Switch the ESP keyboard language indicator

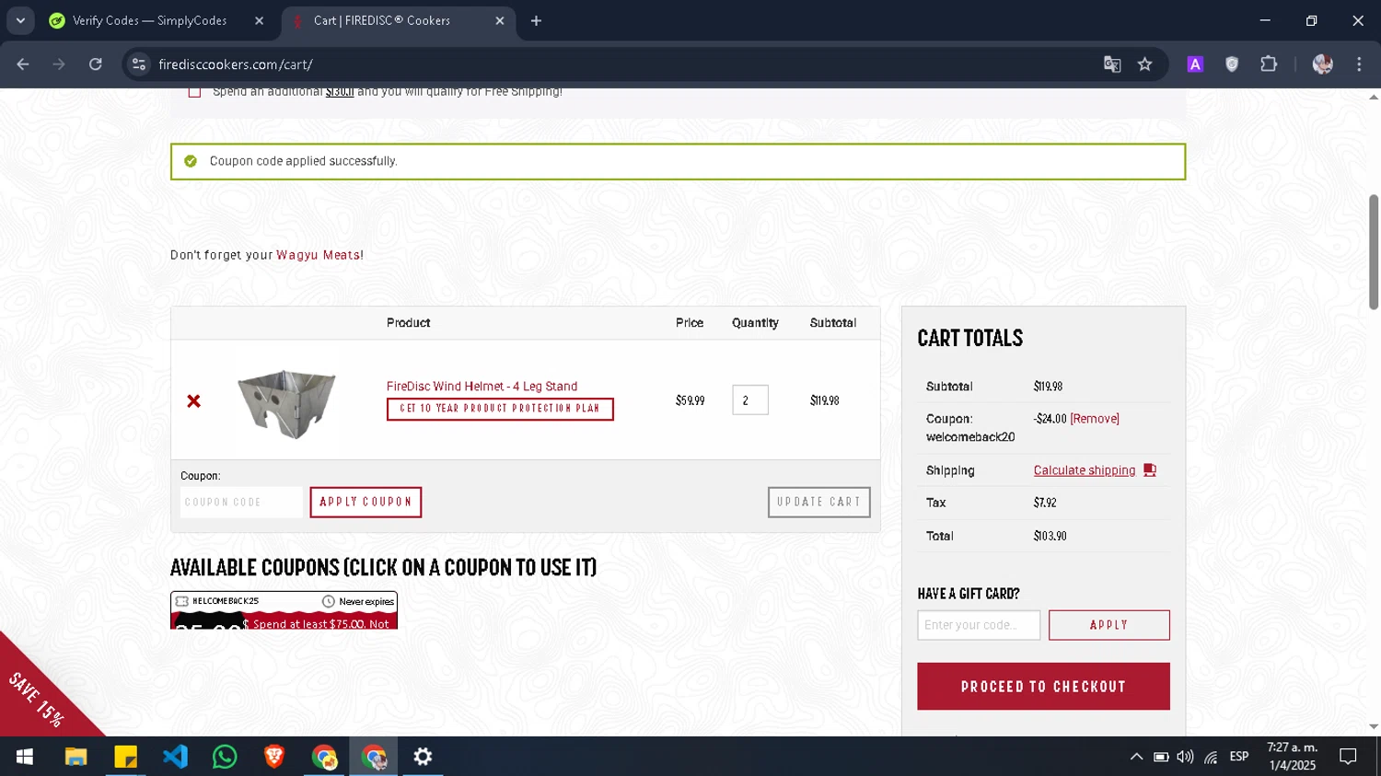coord(1239,757)
